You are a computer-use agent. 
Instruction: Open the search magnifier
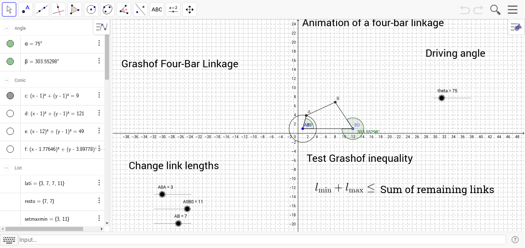tap(495, 9)
